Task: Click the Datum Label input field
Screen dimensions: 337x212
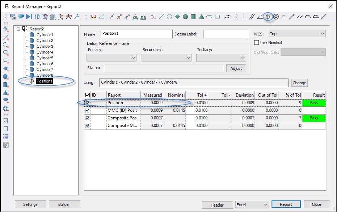Action: coord(226,34)
